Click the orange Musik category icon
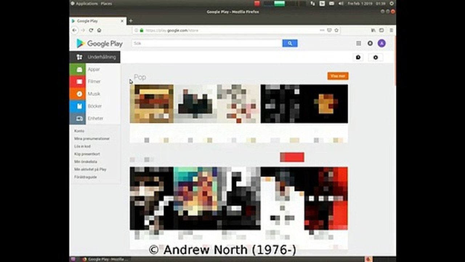This screenshot has width=465, height=262. [x=77, y=94]
